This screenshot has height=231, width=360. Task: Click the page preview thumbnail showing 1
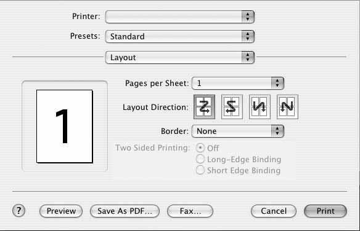pos(65,126)
